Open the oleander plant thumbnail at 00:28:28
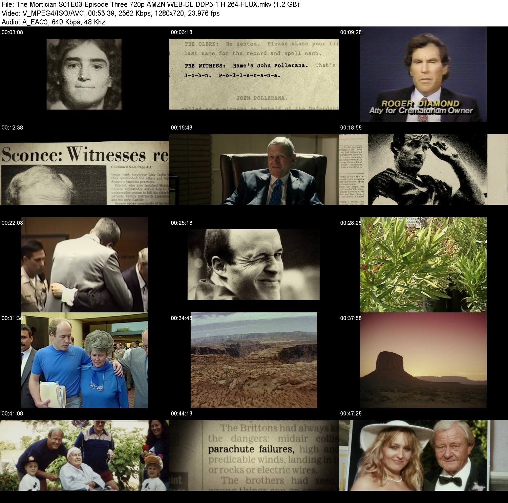 click(x=423, y=265)
